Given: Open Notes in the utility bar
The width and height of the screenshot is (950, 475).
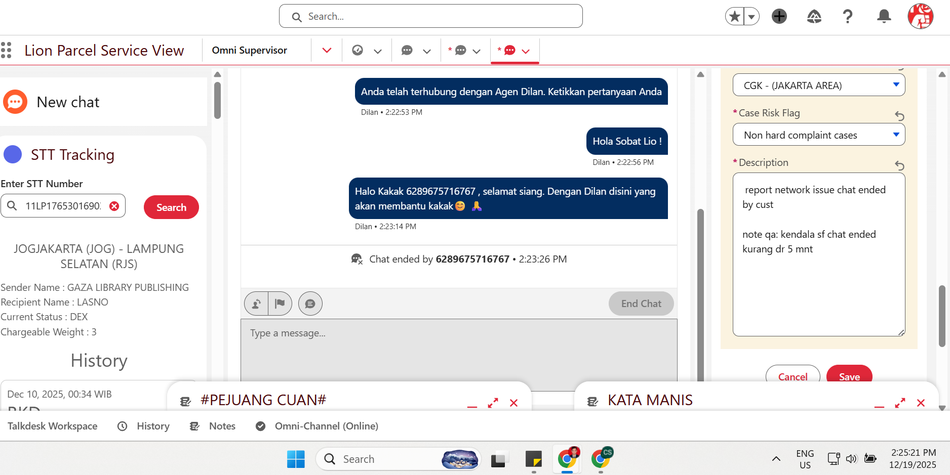Looking at the screenshot, I should pyautogui.click(x=213, y=426).
